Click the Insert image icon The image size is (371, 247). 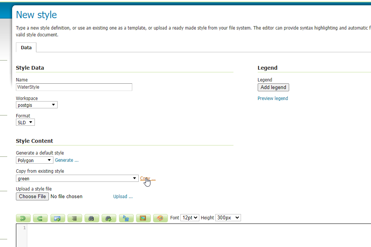pyautogui.click(x=143, y=218)
